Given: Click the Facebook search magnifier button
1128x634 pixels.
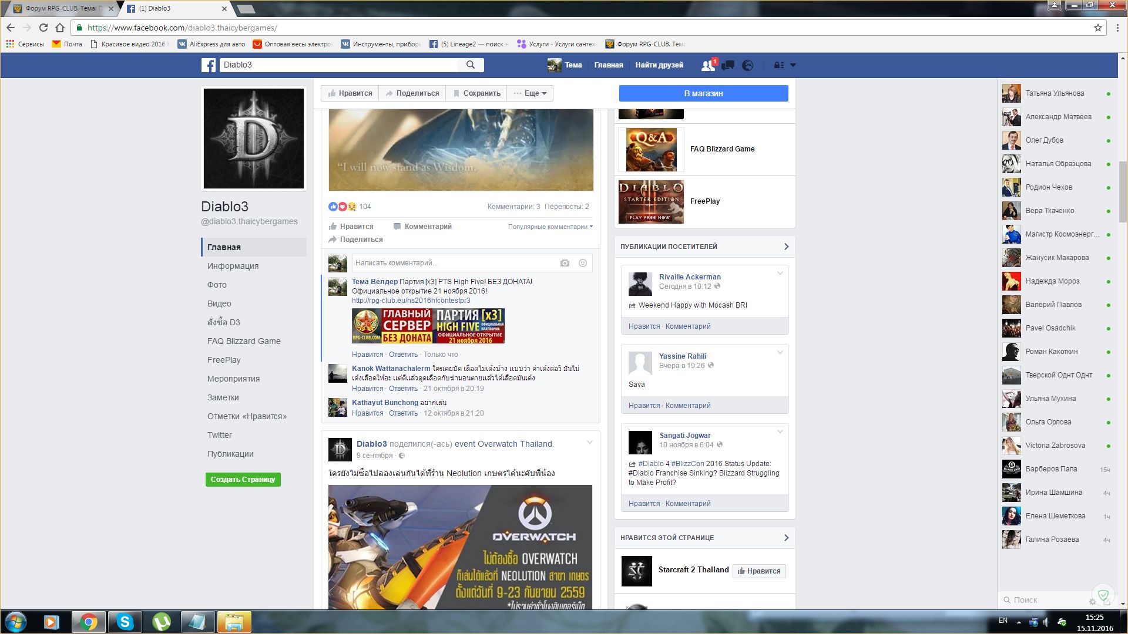Looking at the screenshot, I should [471, 65].
